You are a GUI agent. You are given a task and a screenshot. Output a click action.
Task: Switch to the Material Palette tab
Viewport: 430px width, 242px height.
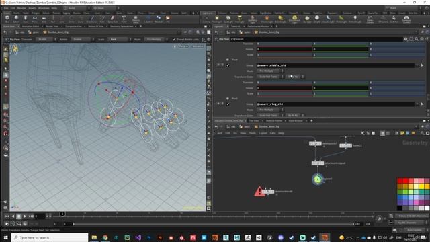(274, 121)
